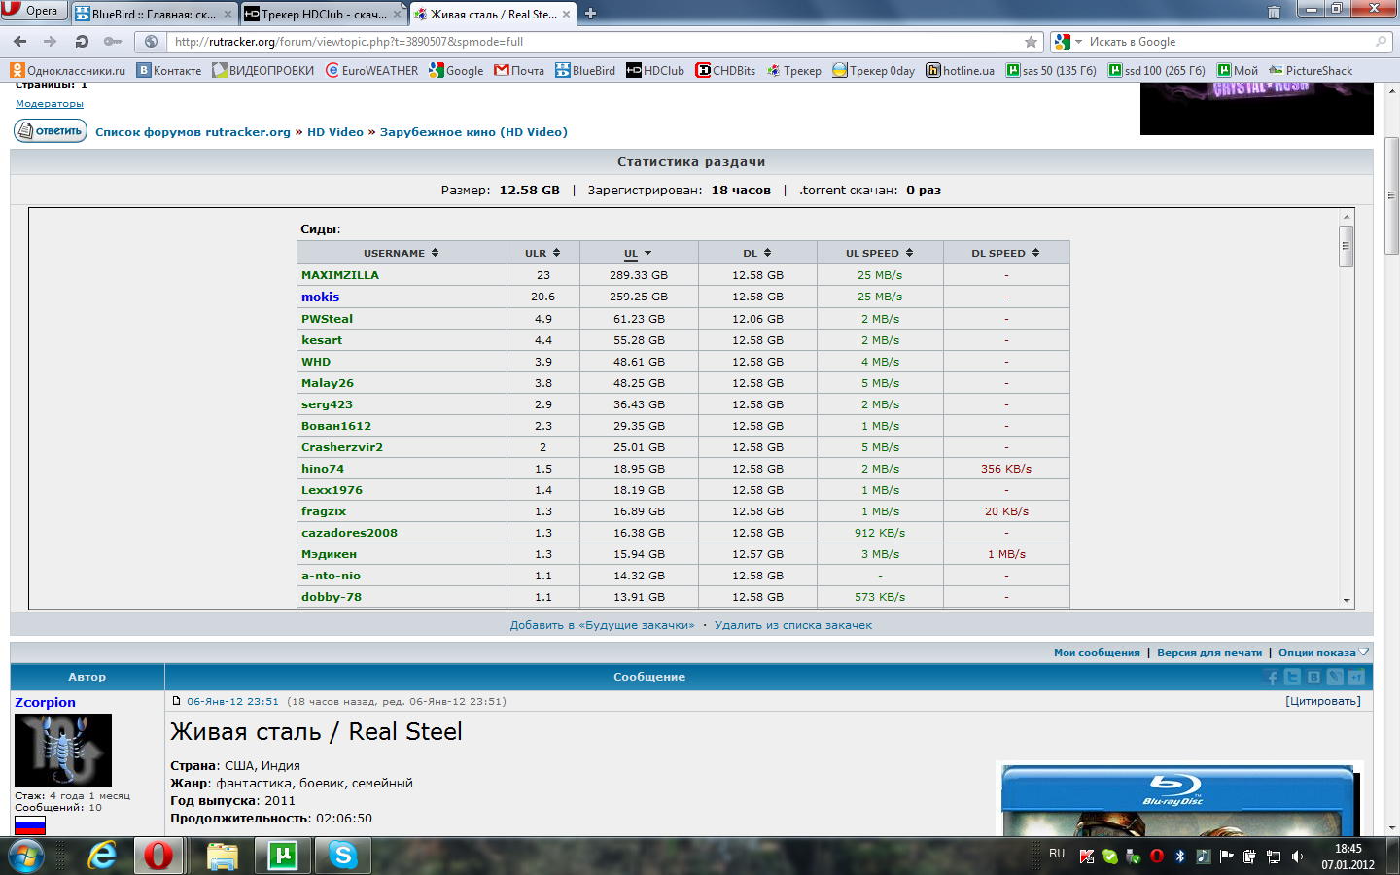Image resolution: width=1400 pixels, height=875 pixels.
Task: Open the HD Video breadcrumb link
Action: click(x=335, y=132)
